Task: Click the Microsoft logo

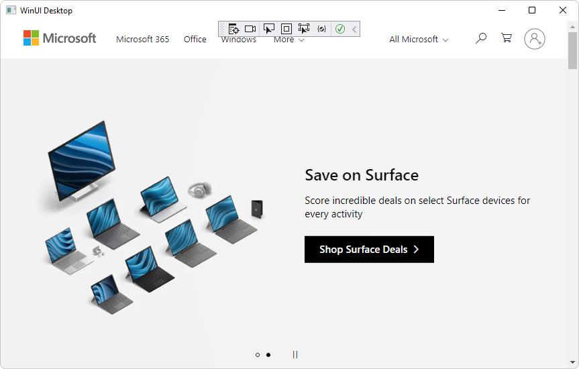Action: click(x=60, y=38)
